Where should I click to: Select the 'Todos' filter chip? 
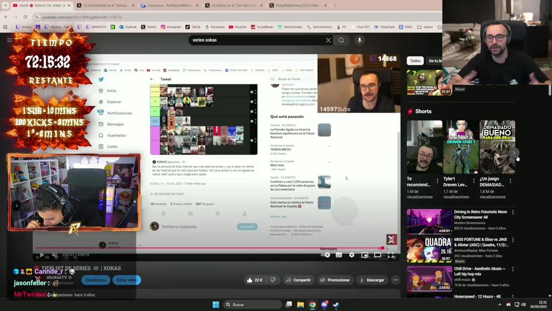[415, 61]
